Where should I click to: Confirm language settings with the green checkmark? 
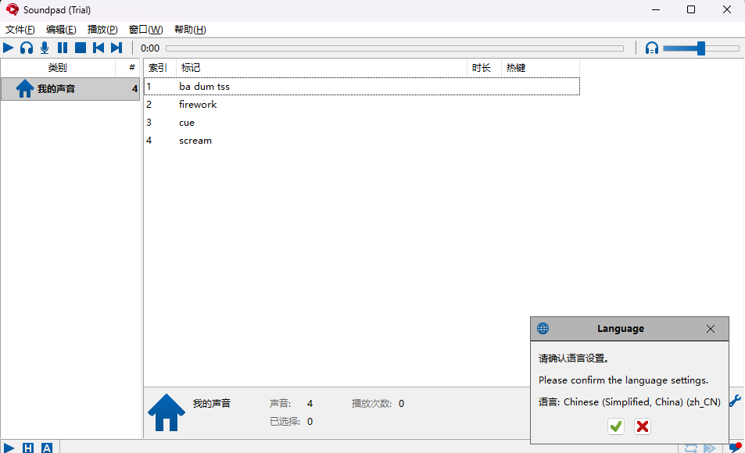coord(615,426)
